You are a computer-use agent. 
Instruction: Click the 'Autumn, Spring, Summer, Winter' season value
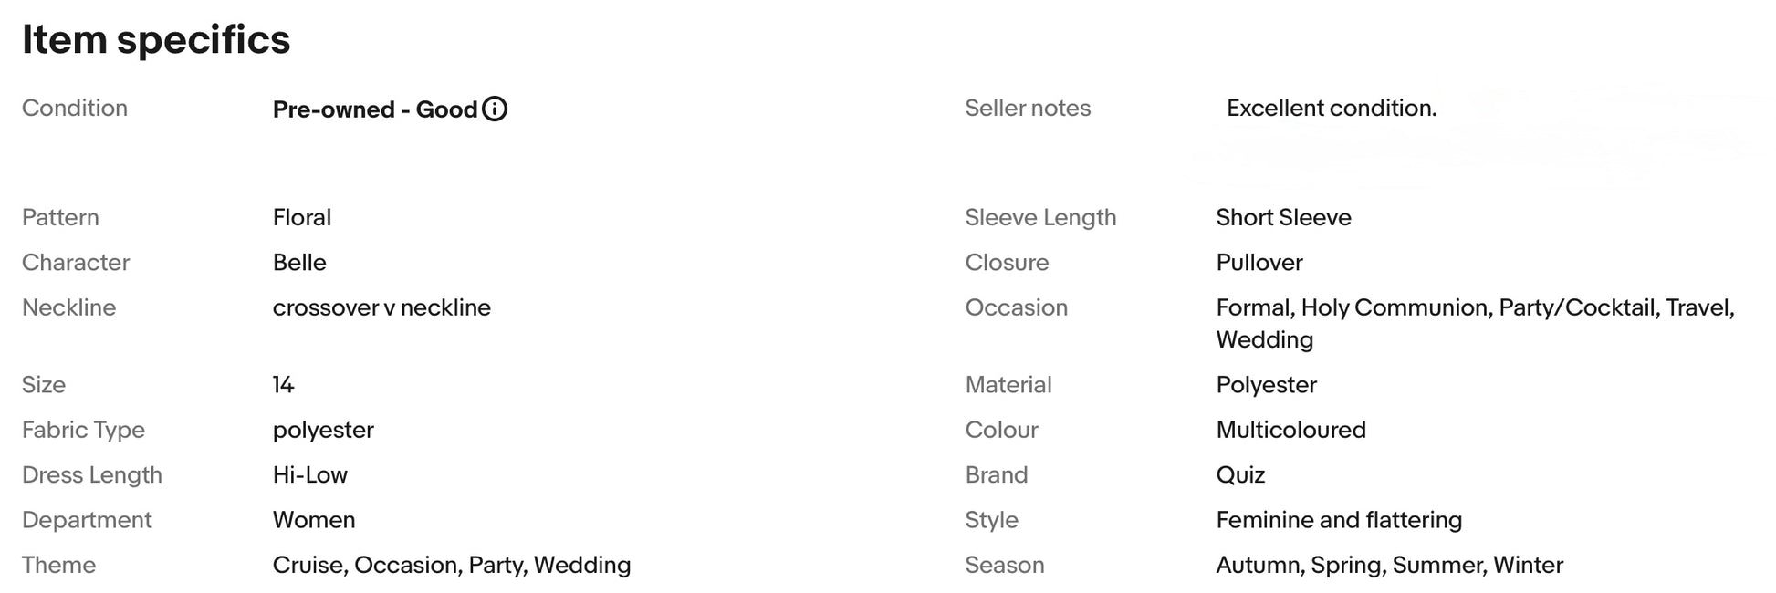click(1390, 565)
